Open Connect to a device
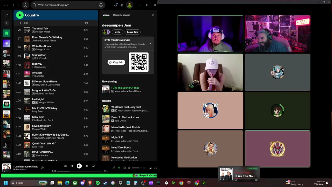 124,168
